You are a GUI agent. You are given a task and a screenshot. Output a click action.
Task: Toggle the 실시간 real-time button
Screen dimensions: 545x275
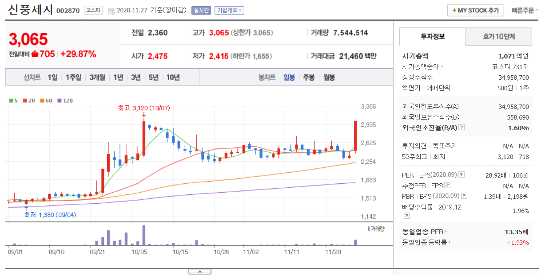coord(201,11)
